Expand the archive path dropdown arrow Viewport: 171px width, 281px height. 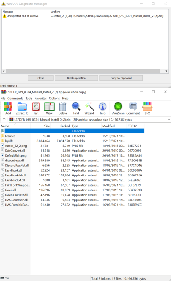pyautogui.click(x=169, y=120)
